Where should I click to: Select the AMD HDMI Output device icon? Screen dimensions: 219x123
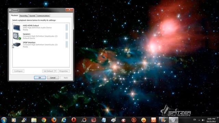click(17, 27)
